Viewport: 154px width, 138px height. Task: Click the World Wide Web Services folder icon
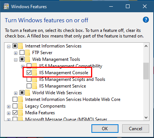[x=28, y=93]
